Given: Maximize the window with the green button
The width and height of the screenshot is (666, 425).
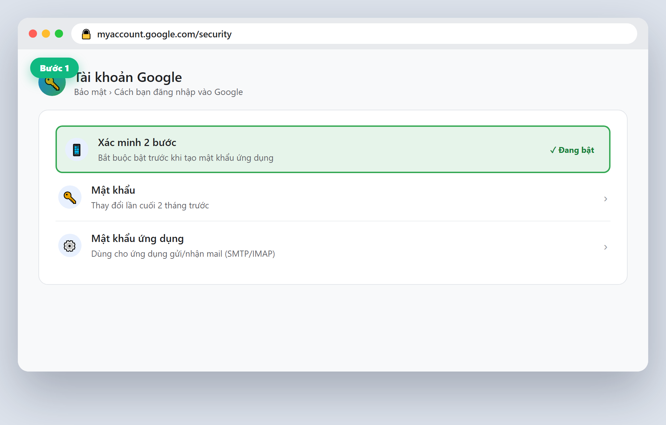Looking at the screenshot, I should pyautogui.click(x=59, y=34).
